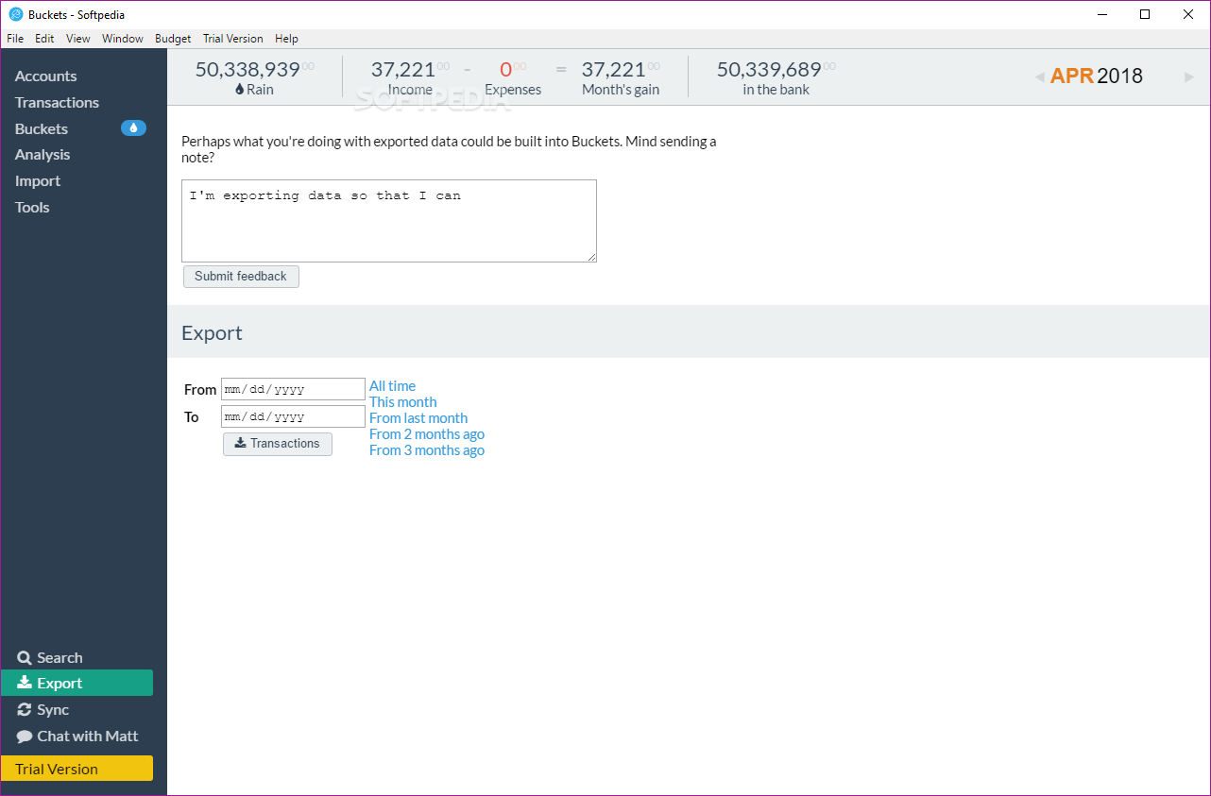Click the From last month link
The height and width of the screenshot is (796, 1211).
(x=418, y=418)
